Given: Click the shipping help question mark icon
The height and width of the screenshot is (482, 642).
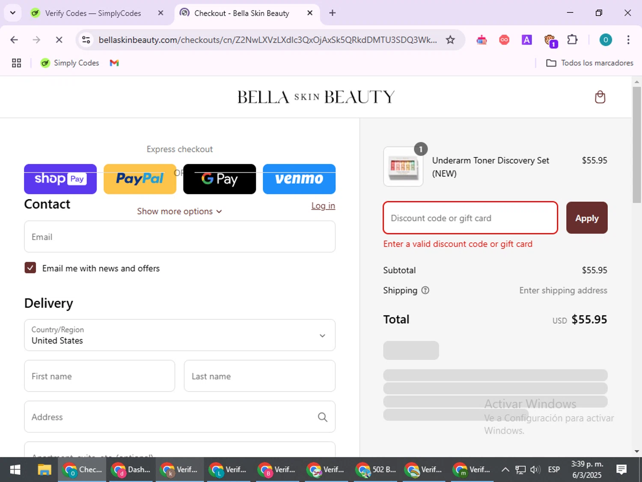Looking at the screenshot, I should 425,290.
